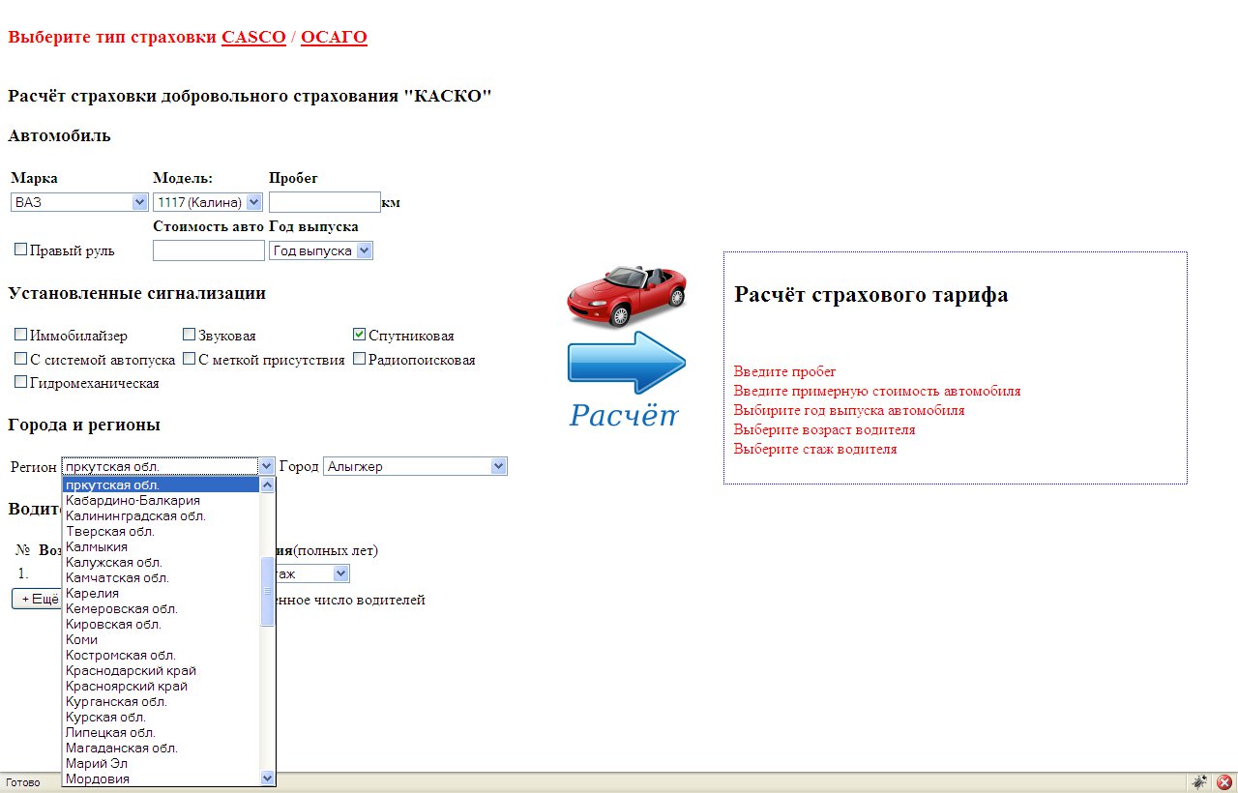Click the "Готово" status bar text
This screenshot has height=793, width=1238.
[x=23, y=782]
